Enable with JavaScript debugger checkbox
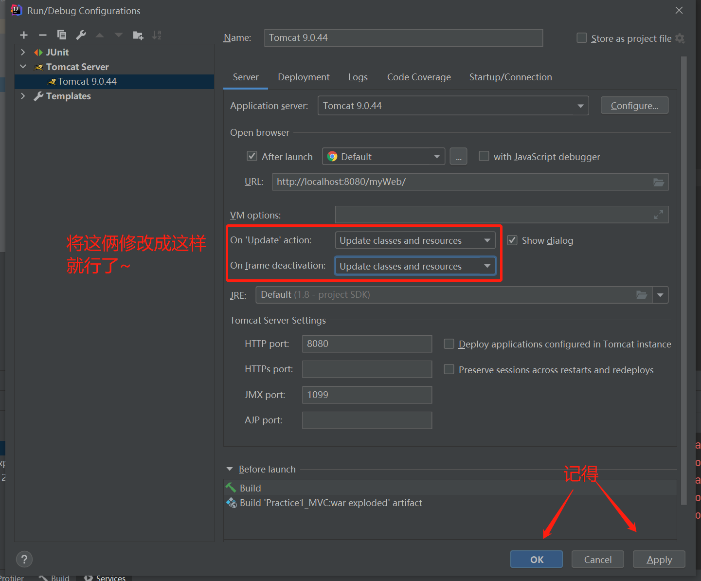The height and width of the screenshot is (581, 701). pyautogui.click(x=484, y=156)
